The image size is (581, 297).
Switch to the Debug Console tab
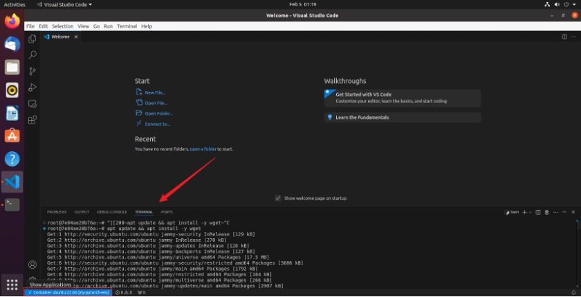(x=112, y=212)
